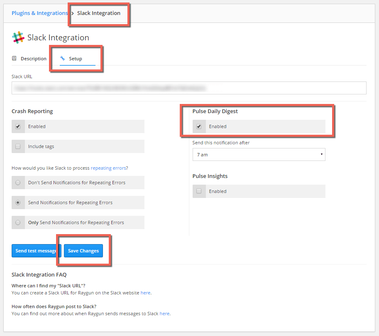Click the Save Changes button
Viewport: 379px width, 336px height.
[x=83, y=251]
